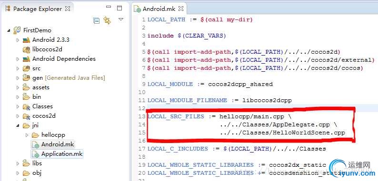Click the Application.mk file icon
Screen dimensions: 378x181
36,154
